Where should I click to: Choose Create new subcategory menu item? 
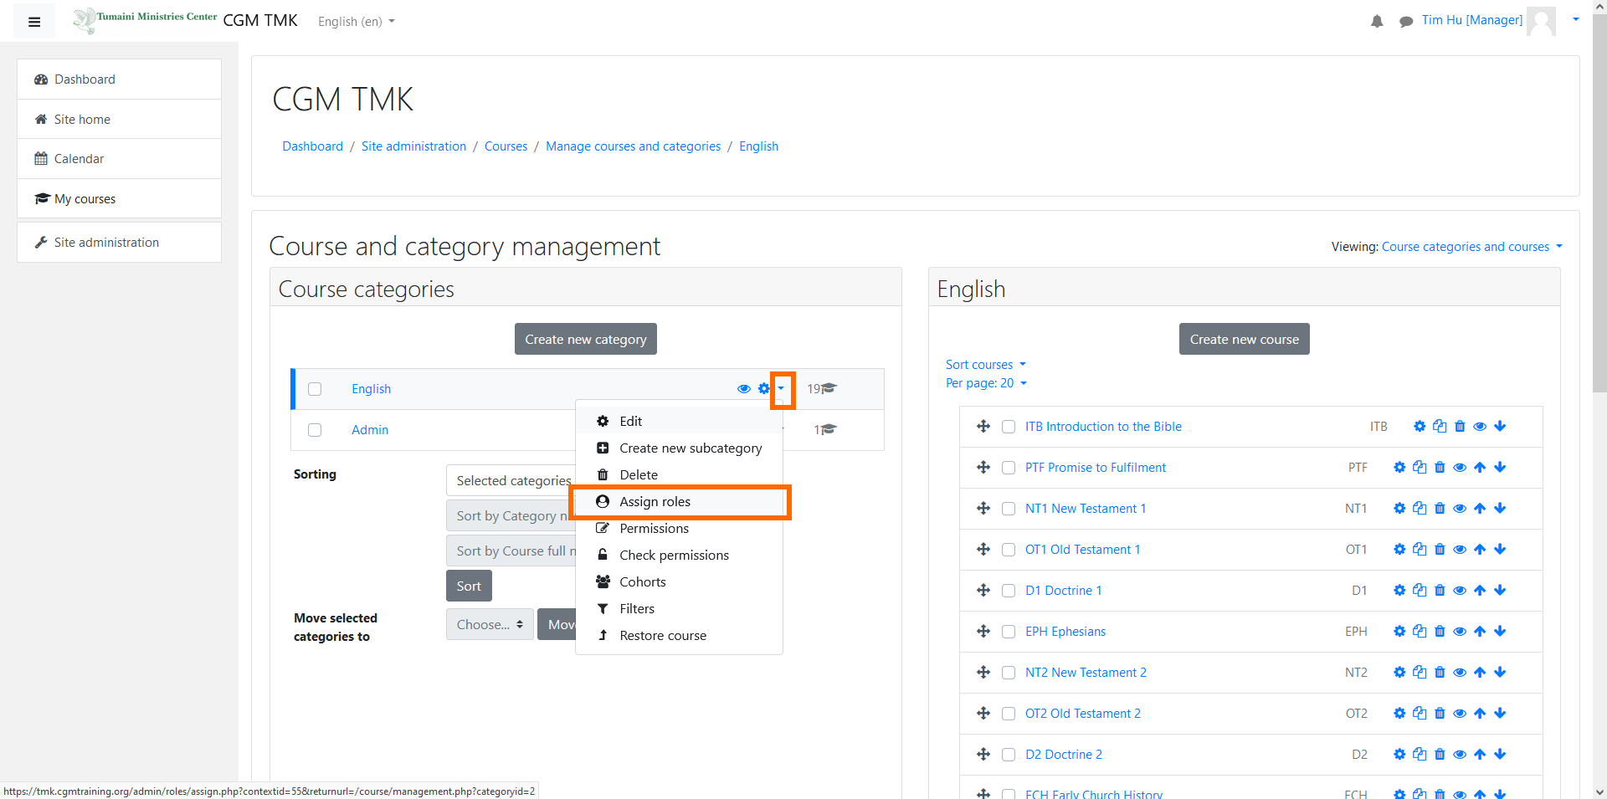point(680,448)
